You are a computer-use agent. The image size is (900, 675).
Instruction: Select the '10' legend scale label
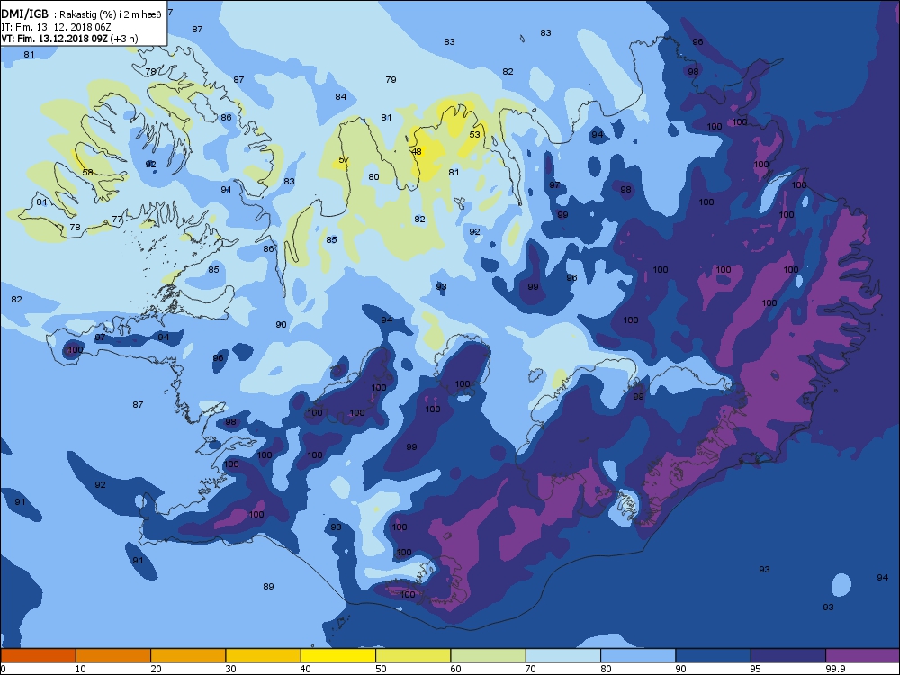click(x=80, y=668)
